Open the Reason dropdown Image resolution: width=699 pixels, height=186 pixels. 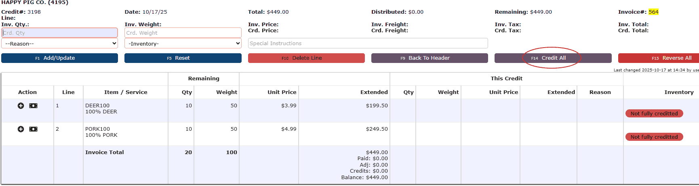pyautogui.click(x=59, y=44)
